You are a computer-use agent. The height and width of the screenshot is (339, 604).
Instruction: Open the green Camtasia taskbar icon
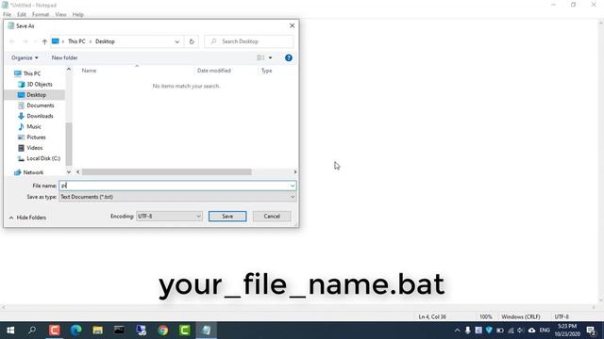[185, 331]
